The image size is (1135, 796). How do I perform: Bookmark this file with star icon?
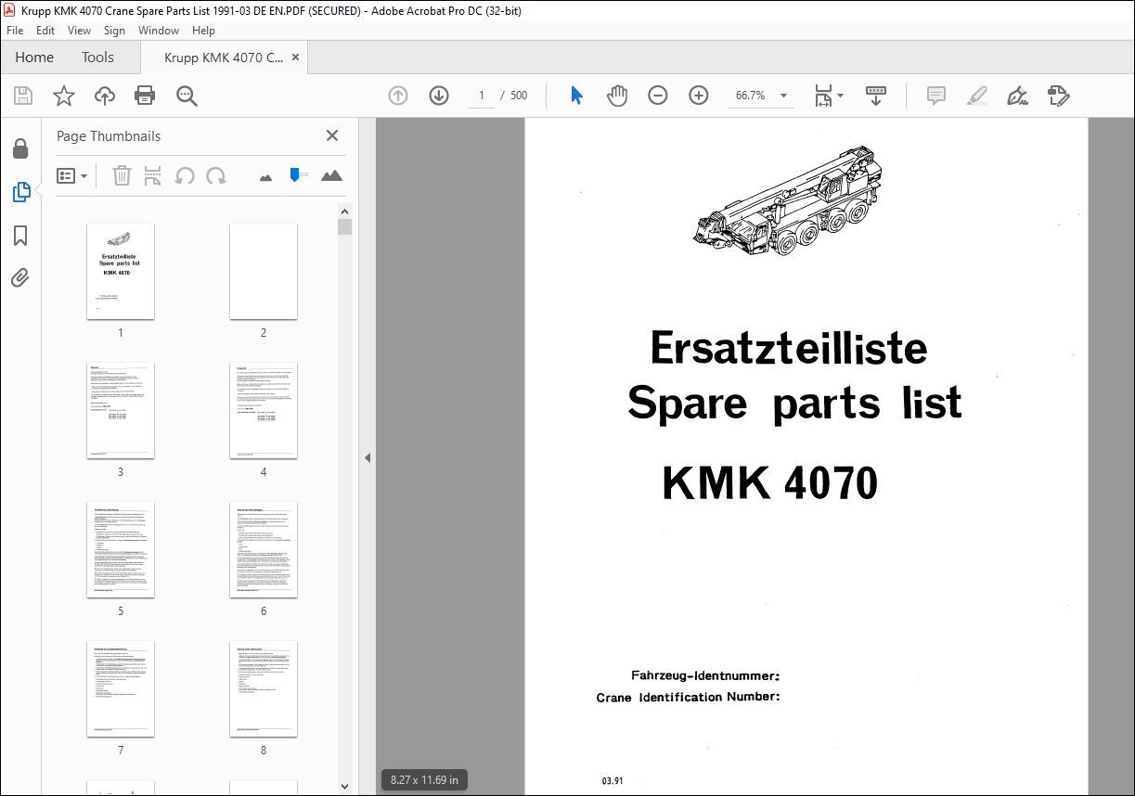coord(64,96)
